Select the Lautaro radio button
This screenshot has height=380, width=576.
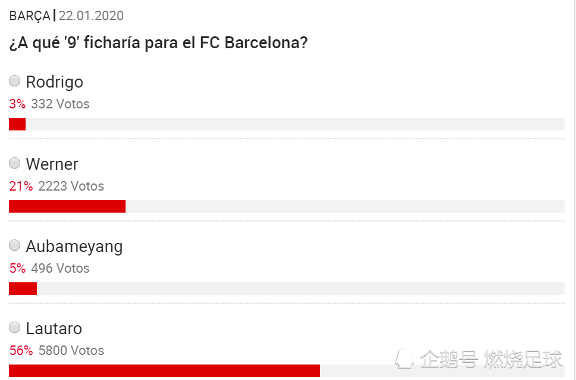pos(15,328)
